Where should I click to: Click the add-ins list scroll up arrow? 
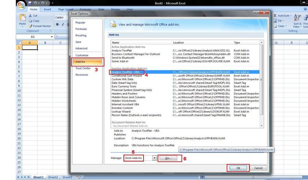tap(261, 42)
